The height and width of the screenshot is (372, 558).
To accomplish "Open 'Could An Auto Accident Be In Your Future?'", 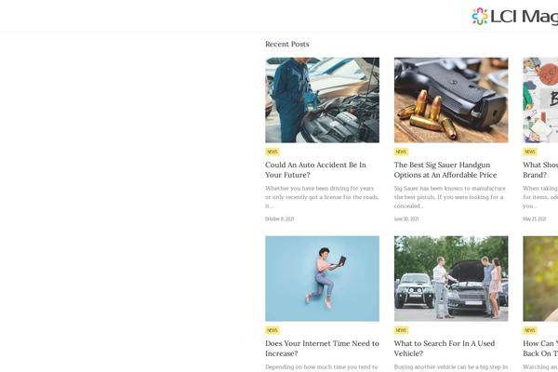I will (x=315, y=170).
